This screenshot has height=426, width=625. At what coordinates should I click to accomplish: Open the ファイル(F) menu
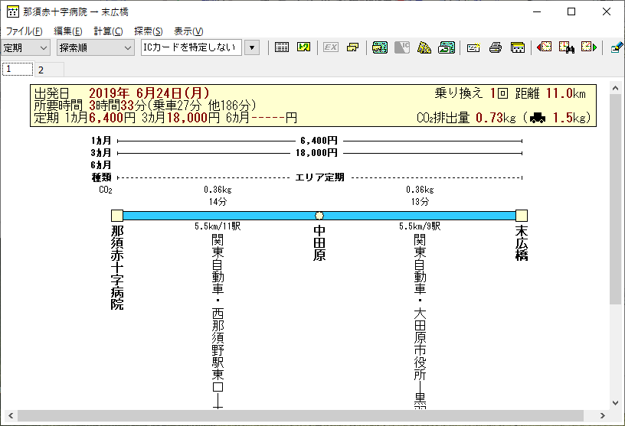[x=24, y=31]
